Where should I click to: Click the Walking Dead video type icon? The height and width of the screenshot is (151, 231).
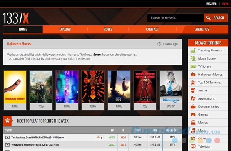[7, 138]
